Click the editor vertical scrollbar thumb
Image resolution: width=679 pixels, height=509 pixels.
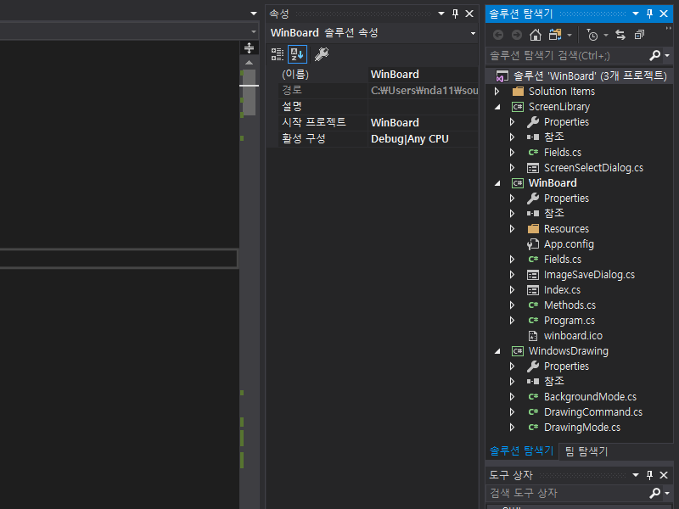249,92
